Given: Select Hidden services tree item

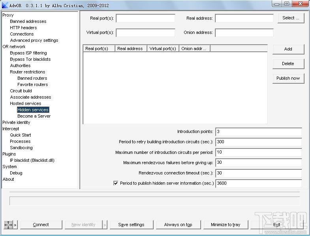Looking at the screenshot, I should (33, 110).
